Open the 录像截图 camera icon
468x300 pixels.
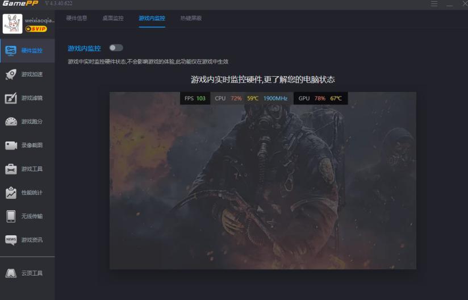pos(11,145)
